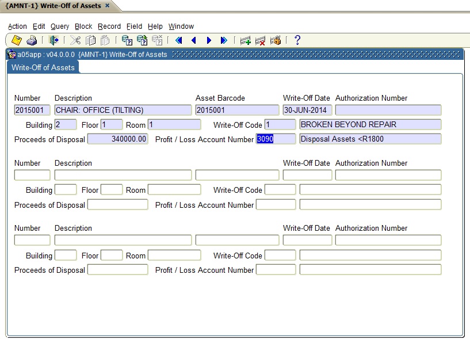Screen dimensions: 470x339
Task: Close the {AMNT-1} Write-Off of Assets tab
Action: click(107, 6)
